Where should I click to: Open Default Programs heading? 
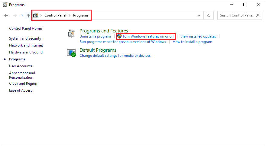(x=98, y=50)
